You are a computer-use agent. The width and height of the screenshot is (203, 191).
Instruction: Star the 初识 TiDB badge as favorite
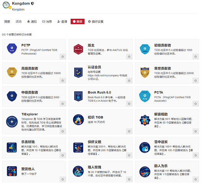pos(129,131)
